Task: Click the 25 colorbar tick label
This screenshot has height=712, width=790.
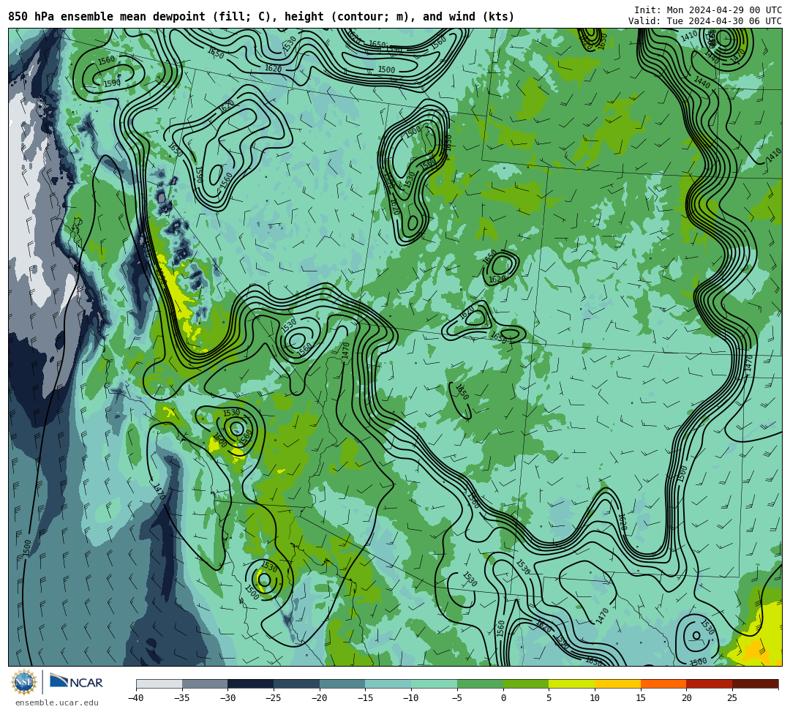Action: 732,698
